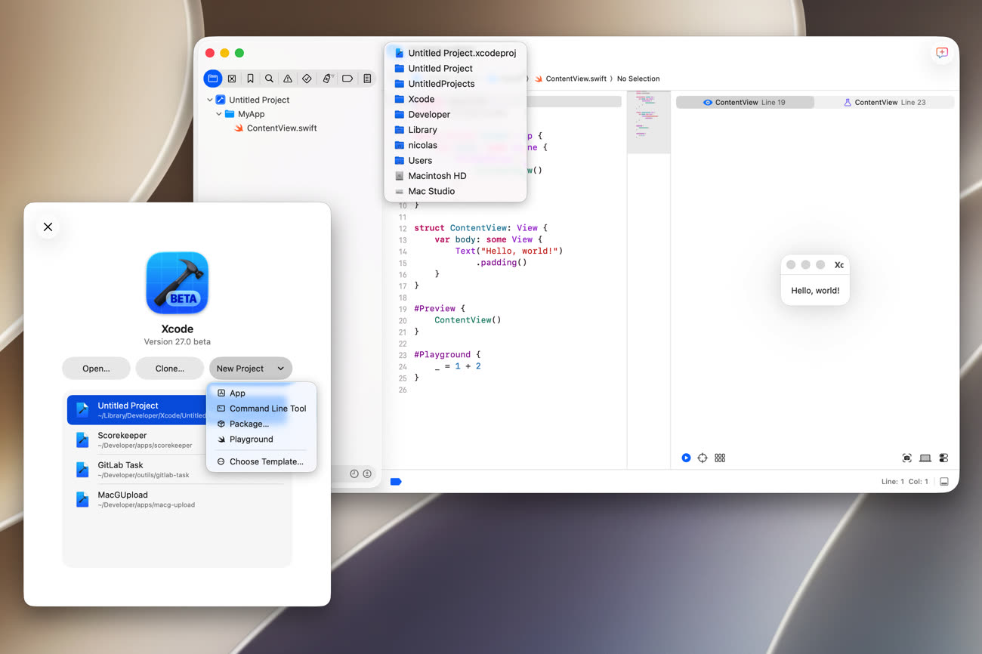The width and height of the screenshot is (982, 654).
Task: Select Xcode folder in path menu
Action: pos(455,99)
